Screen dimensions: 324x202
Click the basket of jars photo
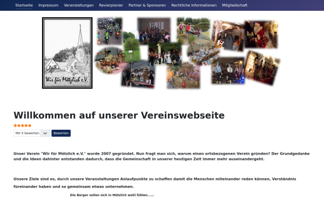pos(110,61)
